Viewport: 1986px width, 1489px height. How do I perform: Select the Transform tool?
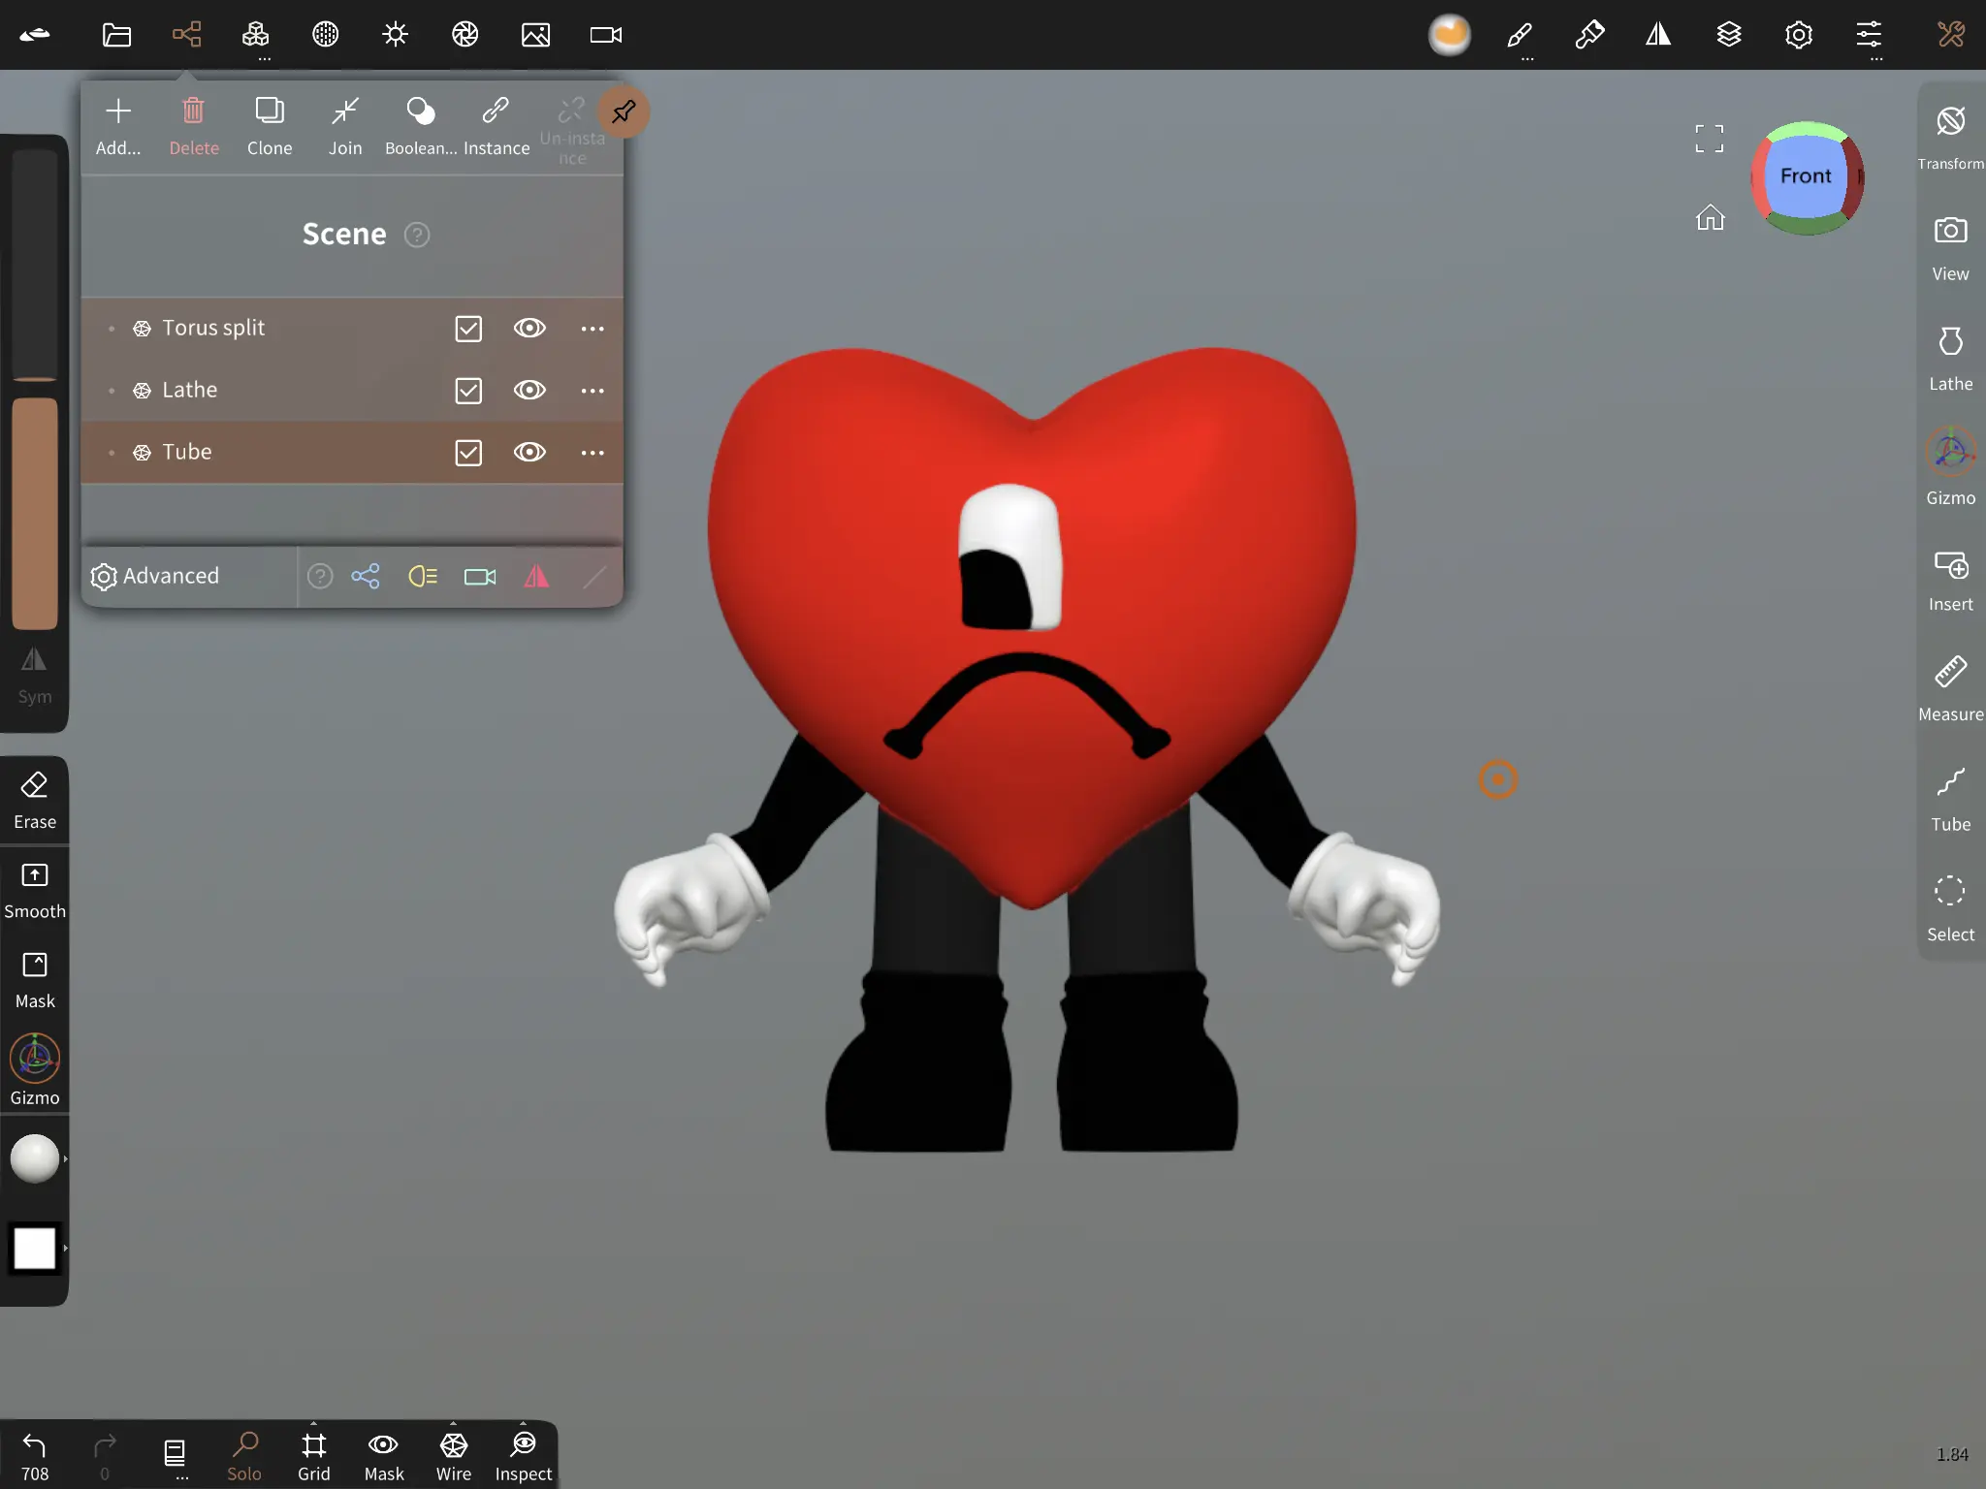(1950, 137)
